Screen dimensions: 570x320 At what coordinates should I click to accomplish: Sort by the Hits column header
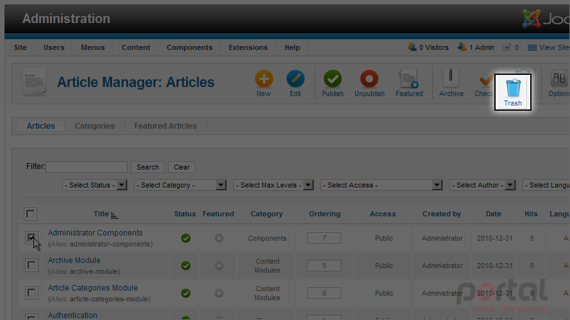point(531,214)
